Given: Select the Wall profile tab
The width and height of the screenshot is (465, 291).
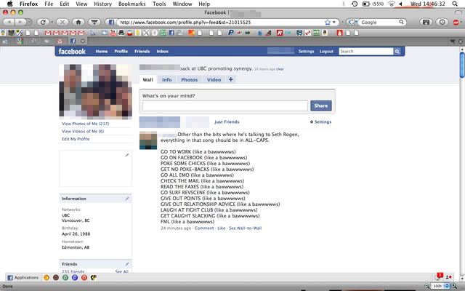Looking at the screenshot, I should pyautogui.click(x=147, y=79).
